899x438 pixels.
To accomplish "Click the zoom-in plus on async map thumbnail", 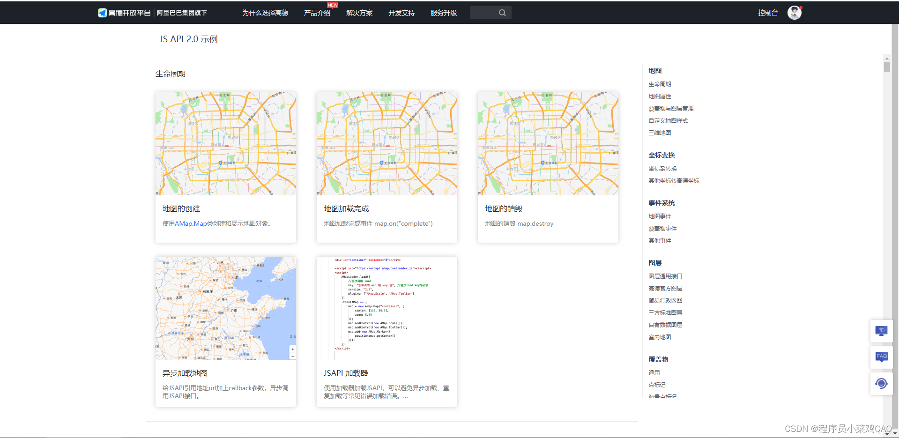I will (293, 349).
